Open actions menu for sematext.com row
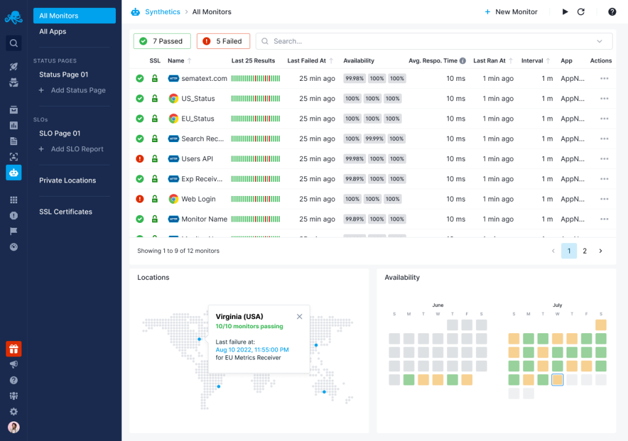The image size is (628, 441). click(604, 78)
